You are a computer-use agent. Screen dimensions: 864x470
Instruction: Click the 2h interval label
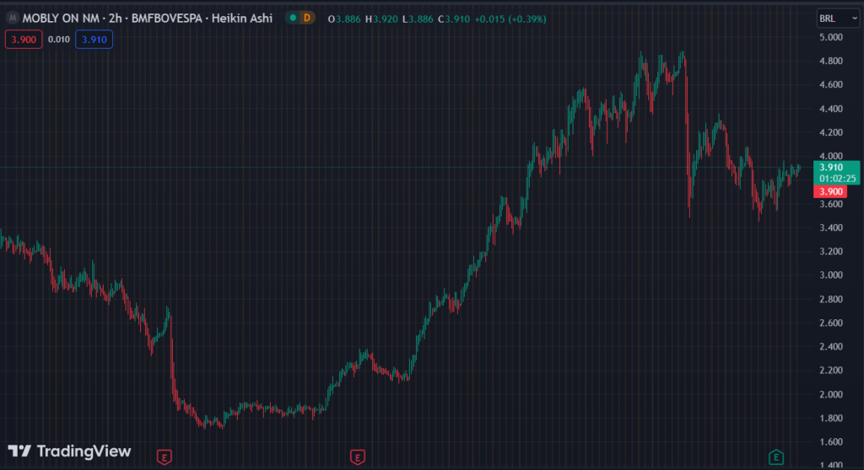115,19
